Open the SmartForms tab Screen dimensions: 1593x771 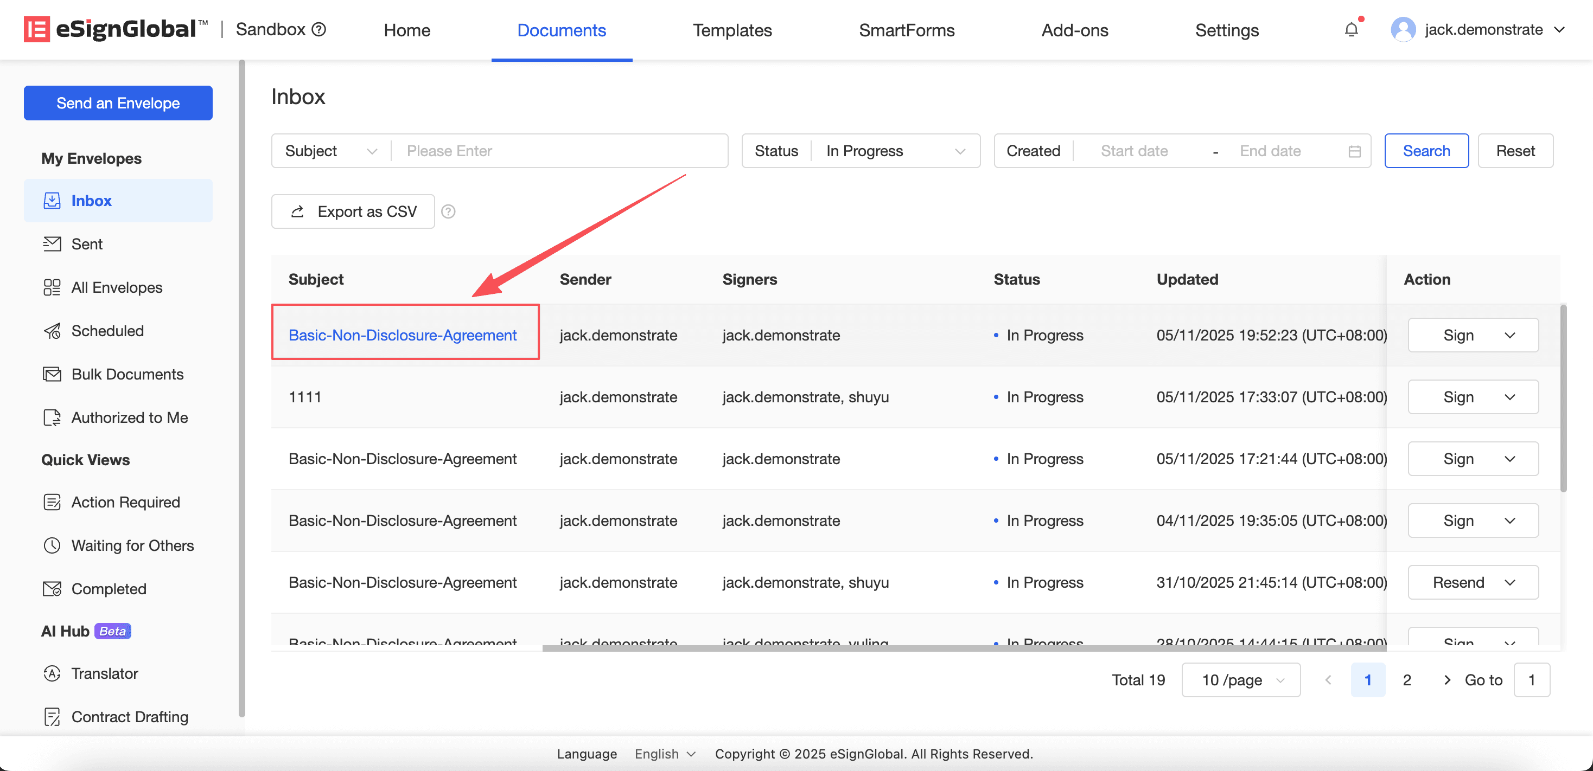pos(906,30)
